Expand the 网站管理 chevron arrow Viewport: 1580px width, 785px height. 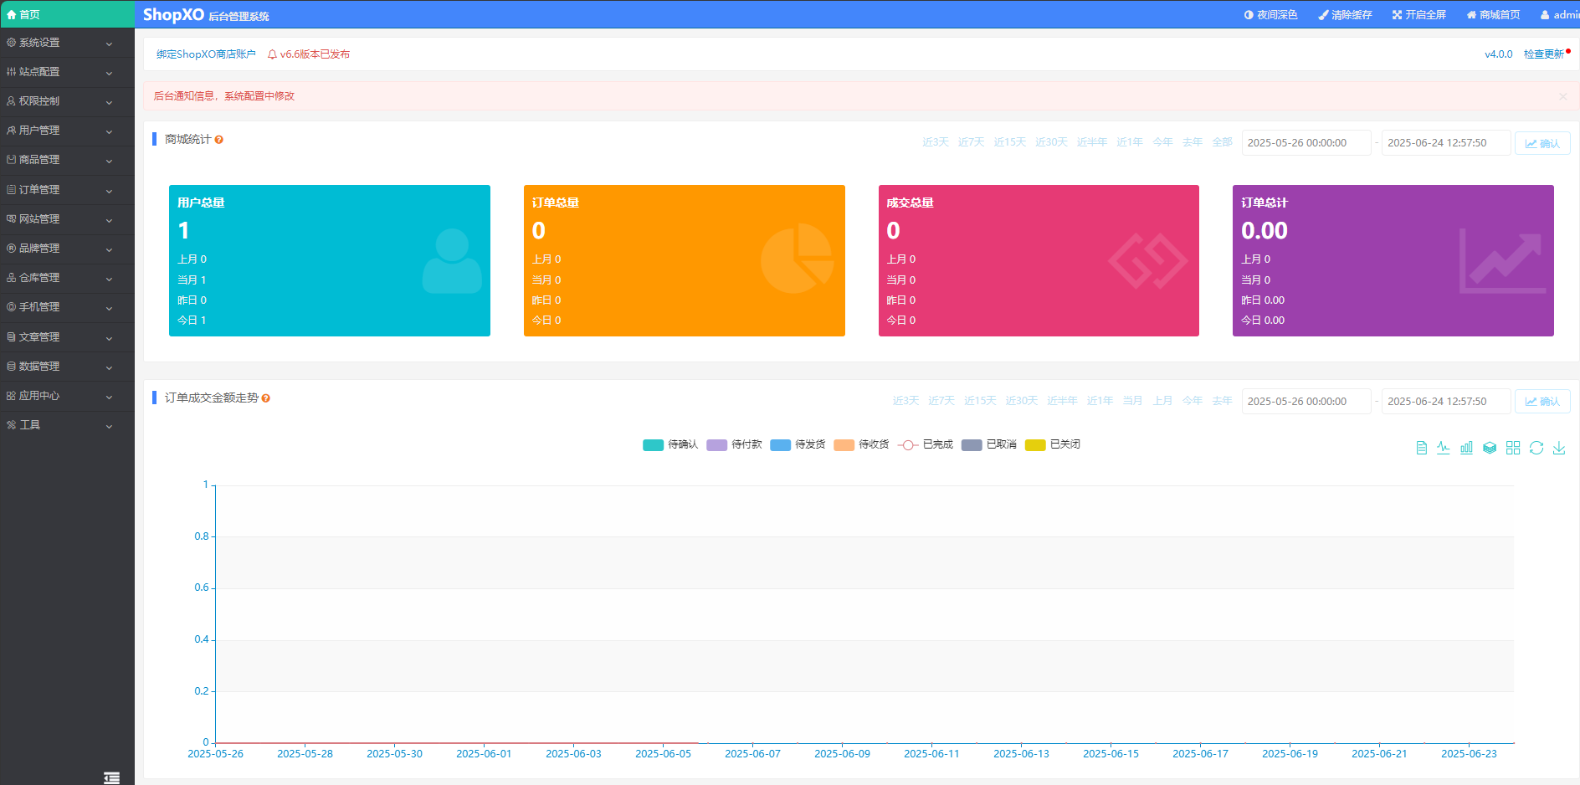109,221
